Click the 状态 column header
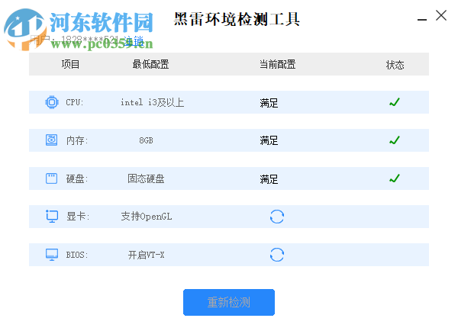This screenshot has width=458, height=331. (x=395, y=65)
